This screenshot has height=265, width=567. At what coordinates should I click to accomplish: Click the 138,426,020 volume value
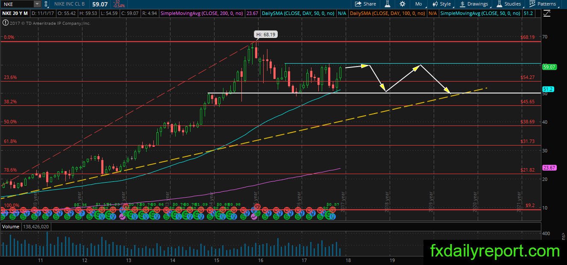tap(35, 226)
